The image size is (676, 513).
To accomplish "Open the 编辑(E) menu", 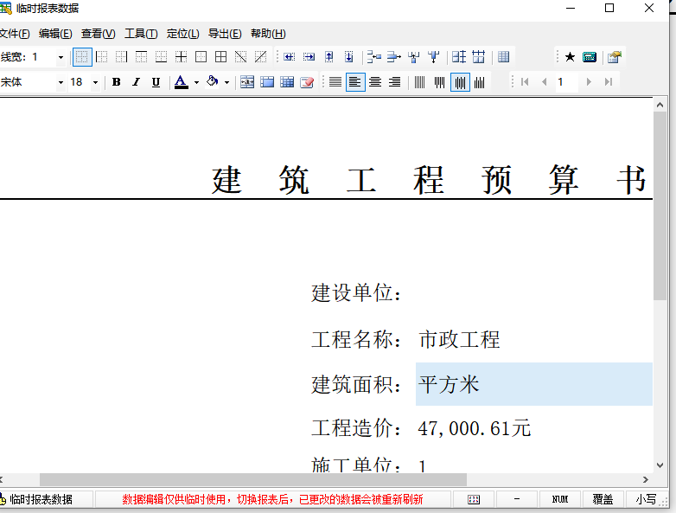I will [x=55, y=34].
